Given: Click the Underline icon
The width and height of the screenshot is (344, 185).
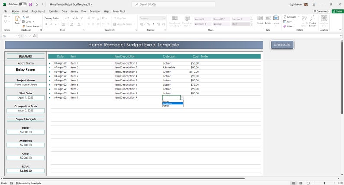Looking at the screenshot, I should [x=55, y=24].
